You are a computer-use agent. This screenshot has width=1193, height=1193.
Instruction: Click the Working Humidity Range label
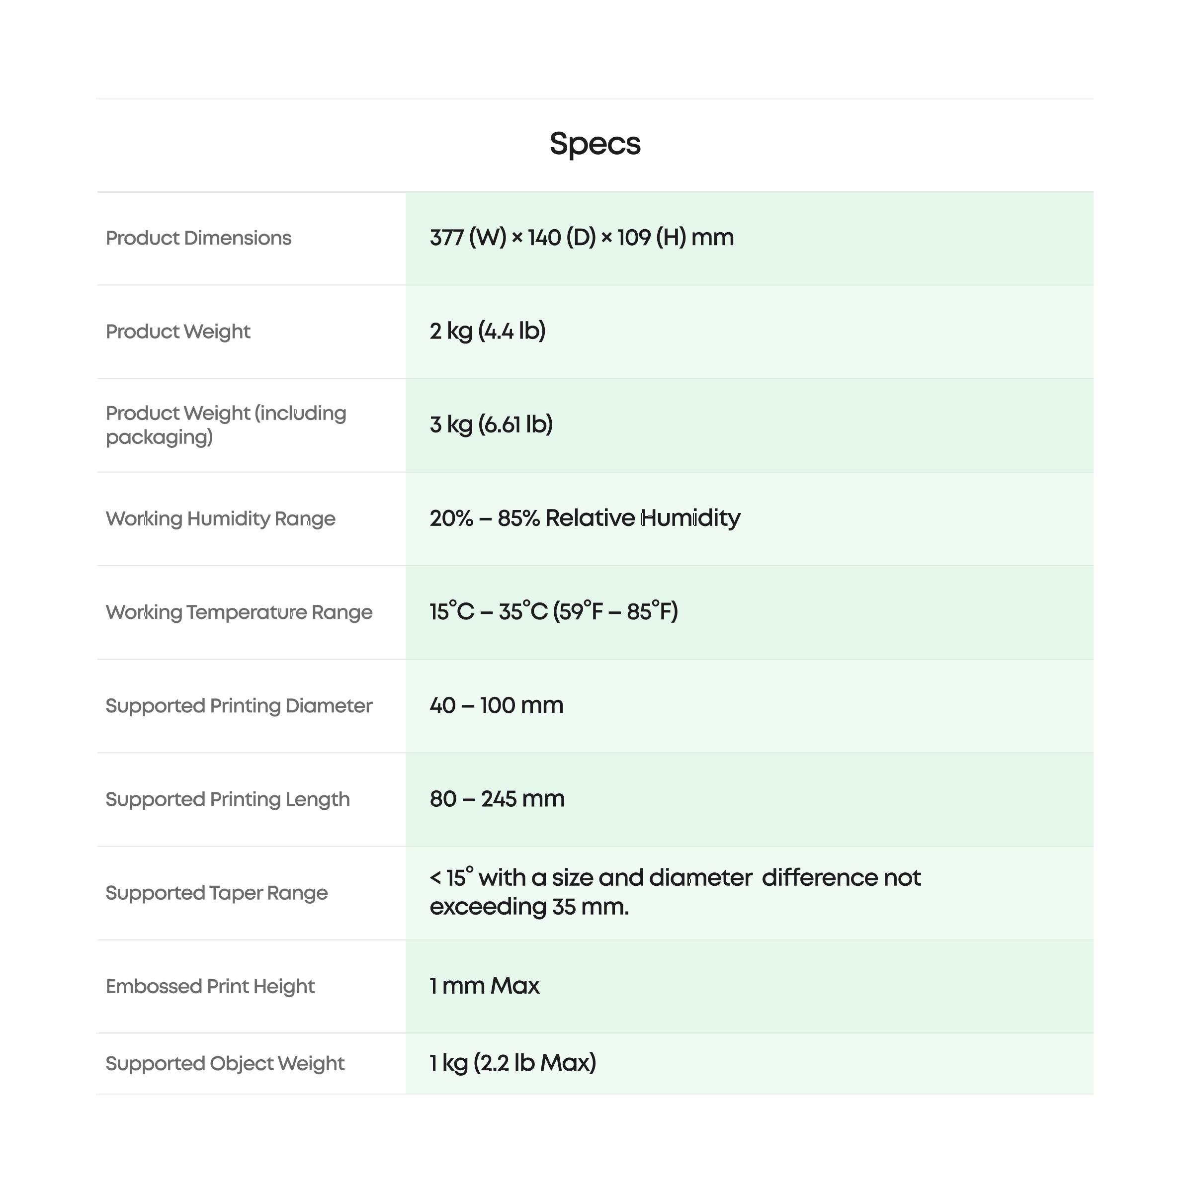point(220,518)
